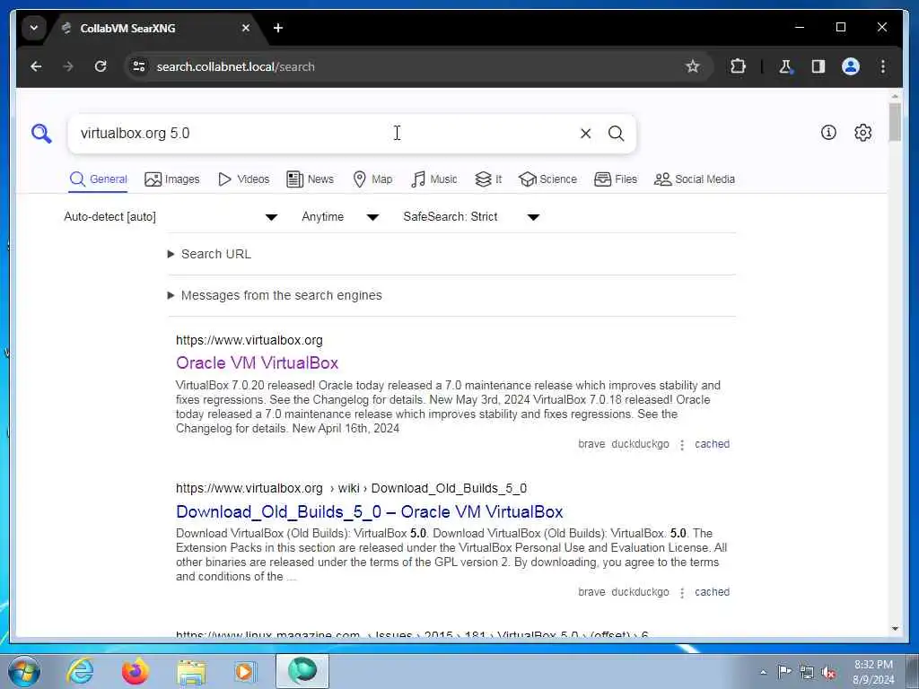The height and width of the screenshot is (689, 919).
Task: Open the Auto-detect language dropdown
Action: (x=171, y=217)
